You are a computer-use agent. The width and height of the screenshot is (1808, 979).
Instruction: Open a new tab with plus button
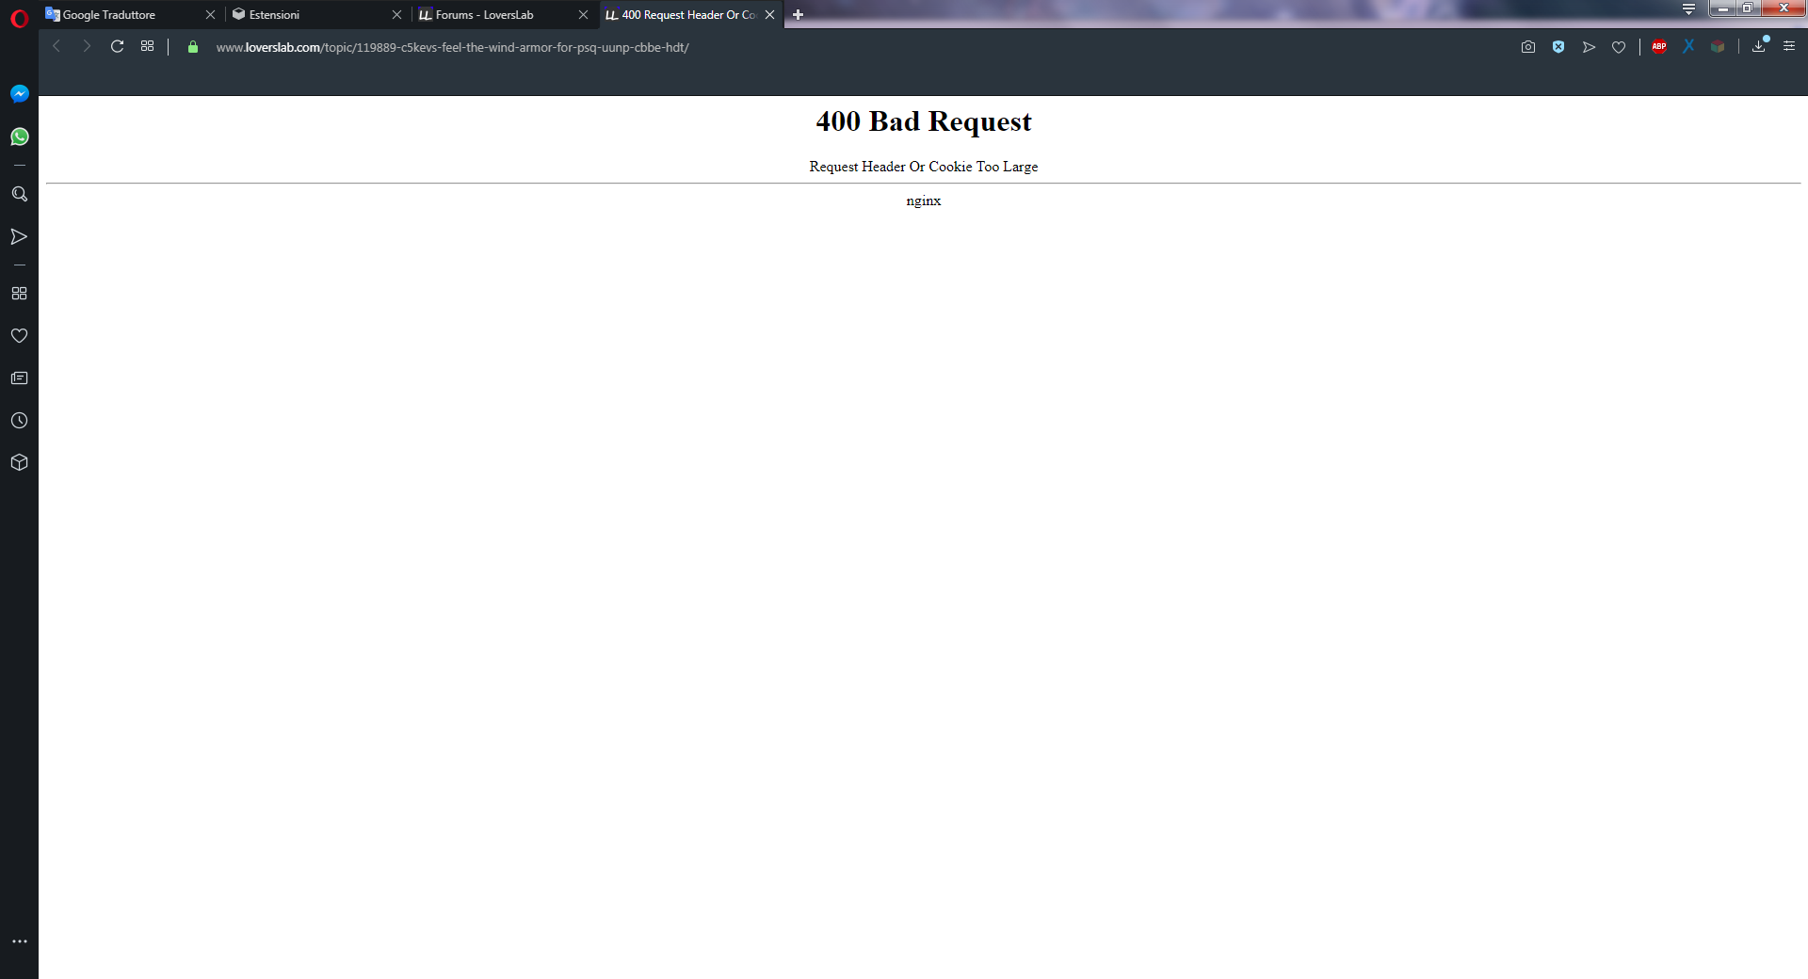tap(798, 14)
